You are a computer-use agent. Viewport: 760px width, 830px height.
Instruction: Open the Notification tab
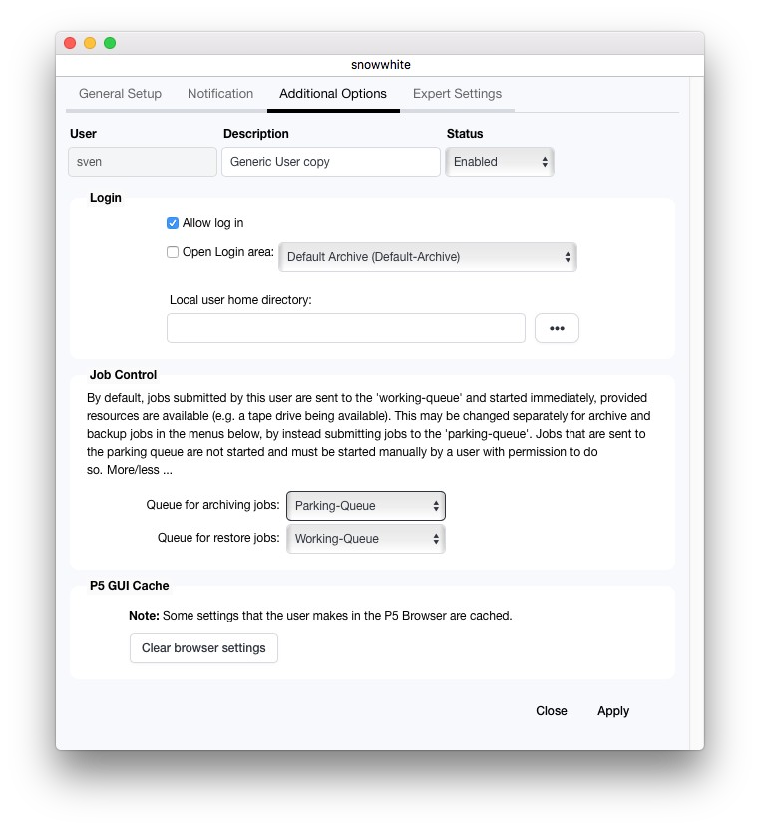[x=220, y=94]
